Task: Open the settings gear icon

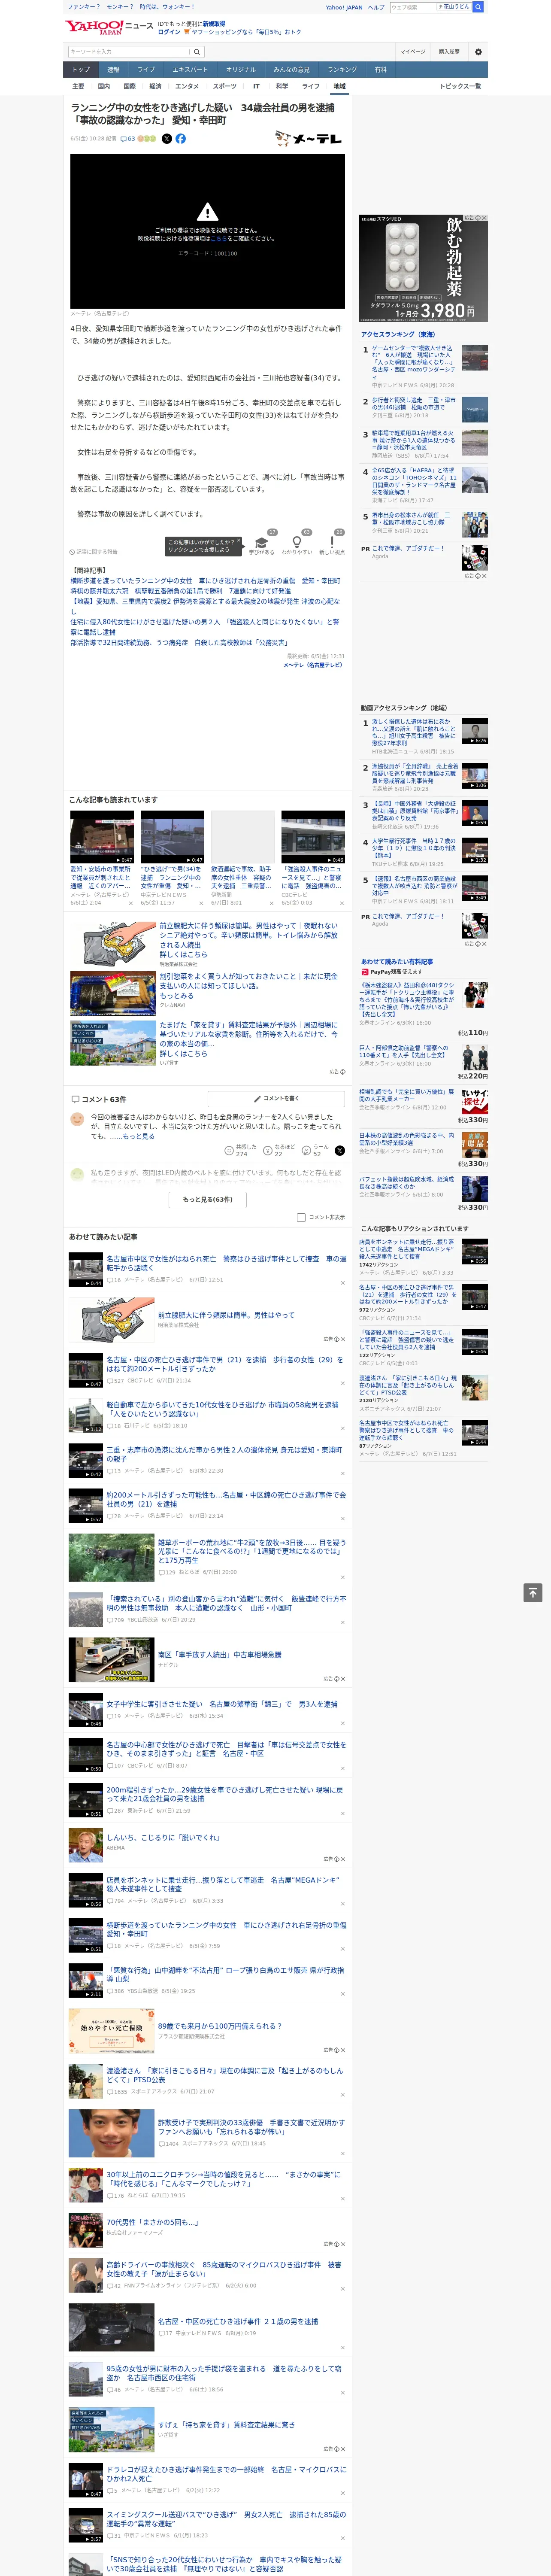Action: [478, 51]
